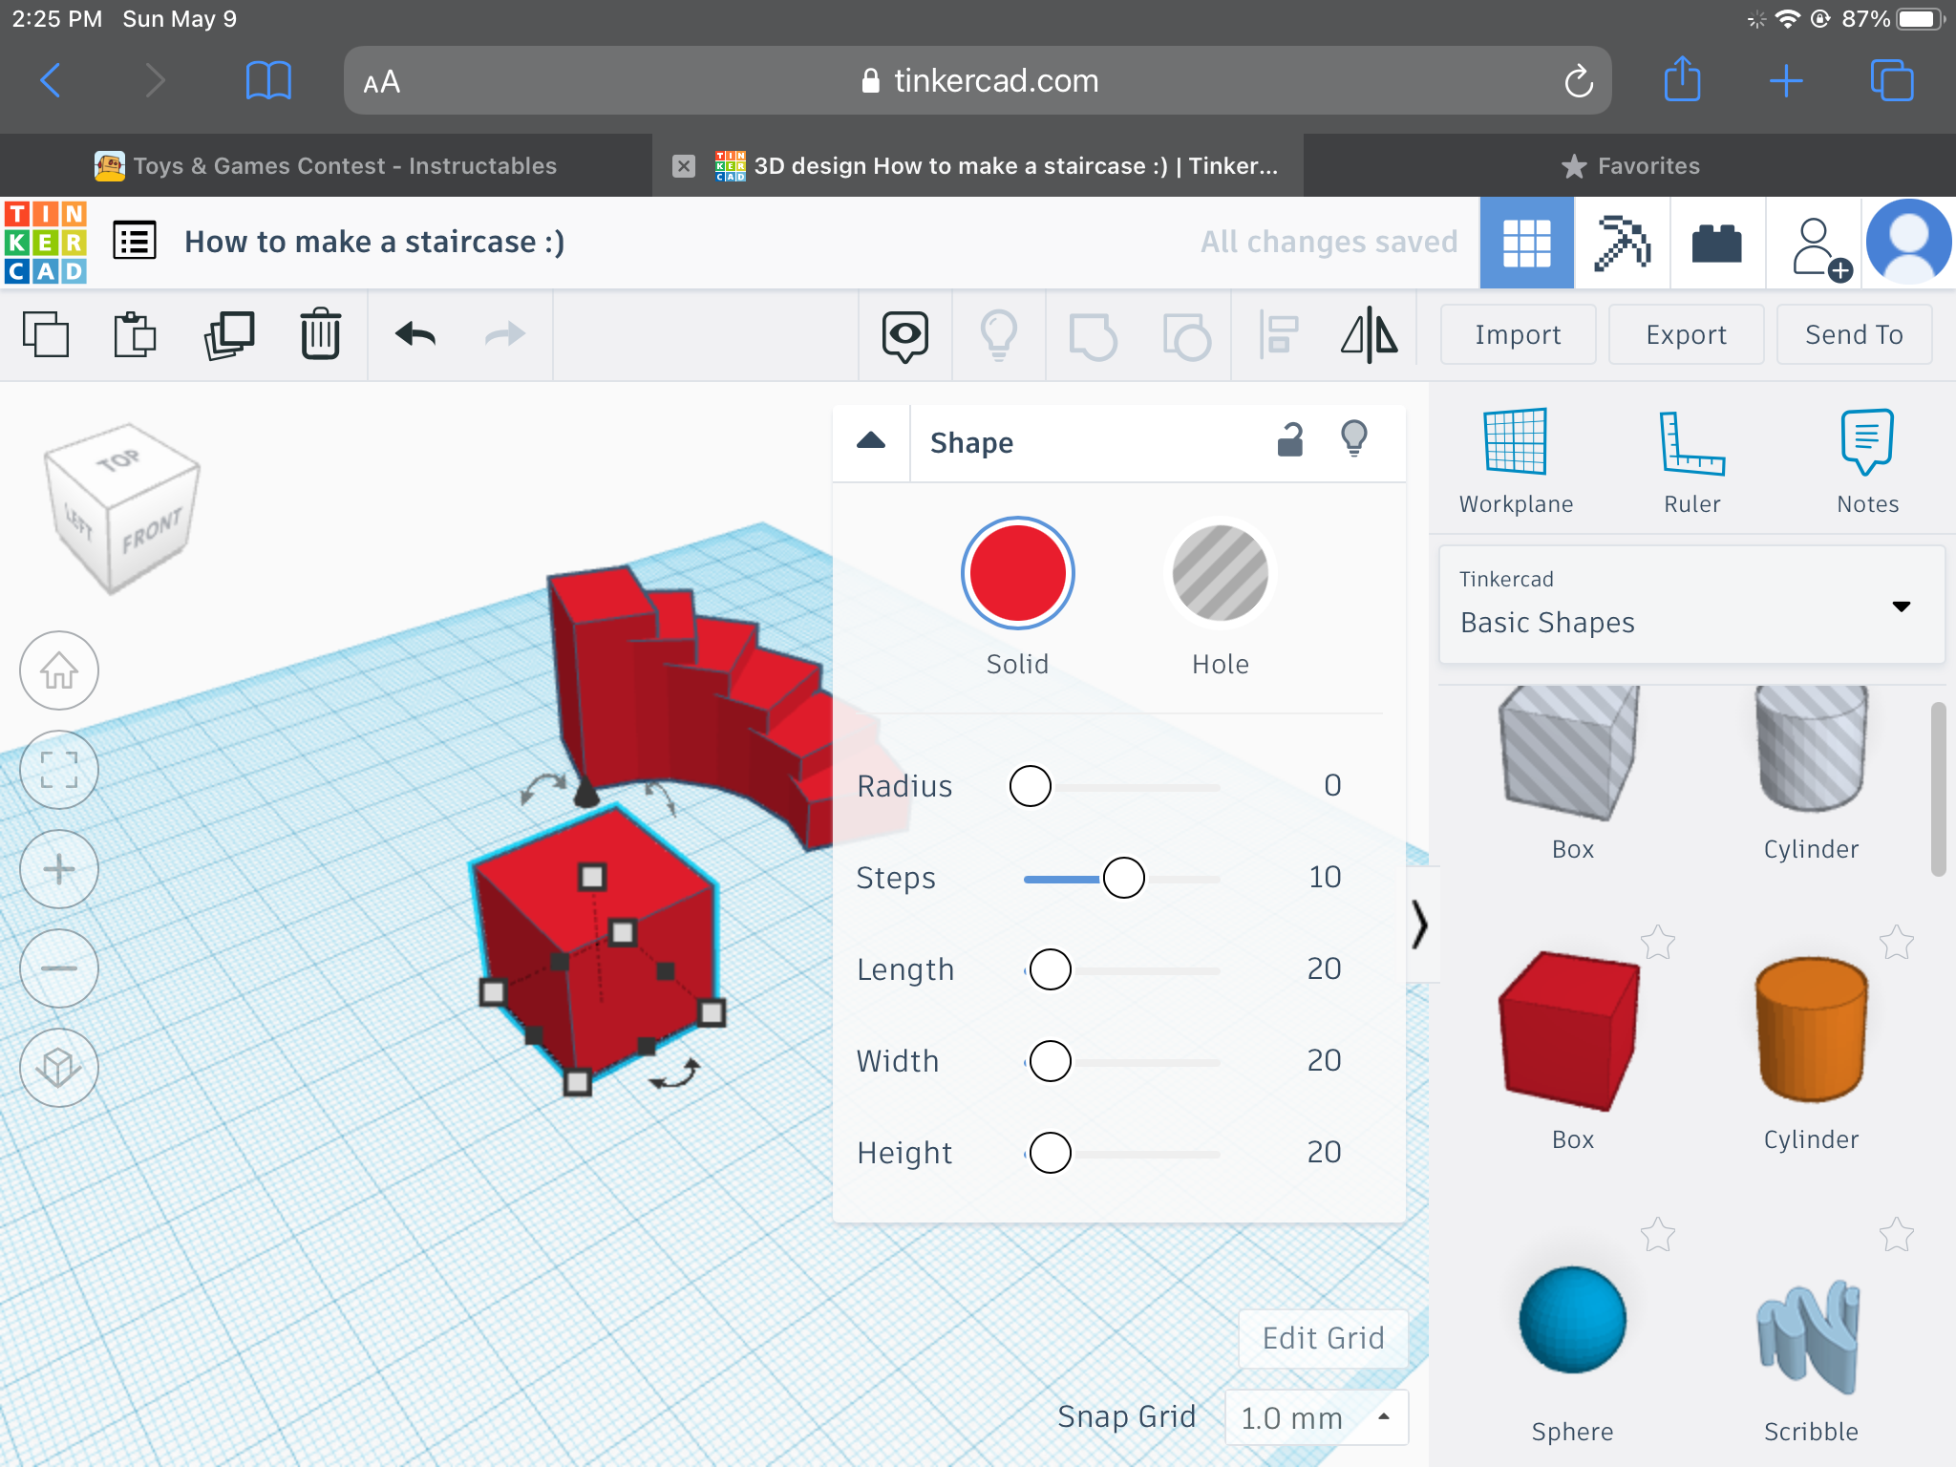Click the Steps slider handle
This screenshot has width=1956, height=1467.
tap(1124, 878)
